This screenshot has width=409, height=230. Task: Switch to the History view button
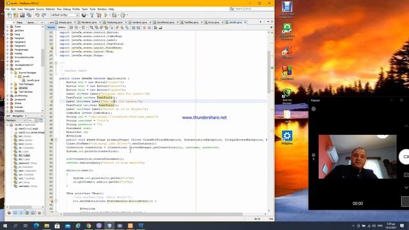[x=62, y=27]
